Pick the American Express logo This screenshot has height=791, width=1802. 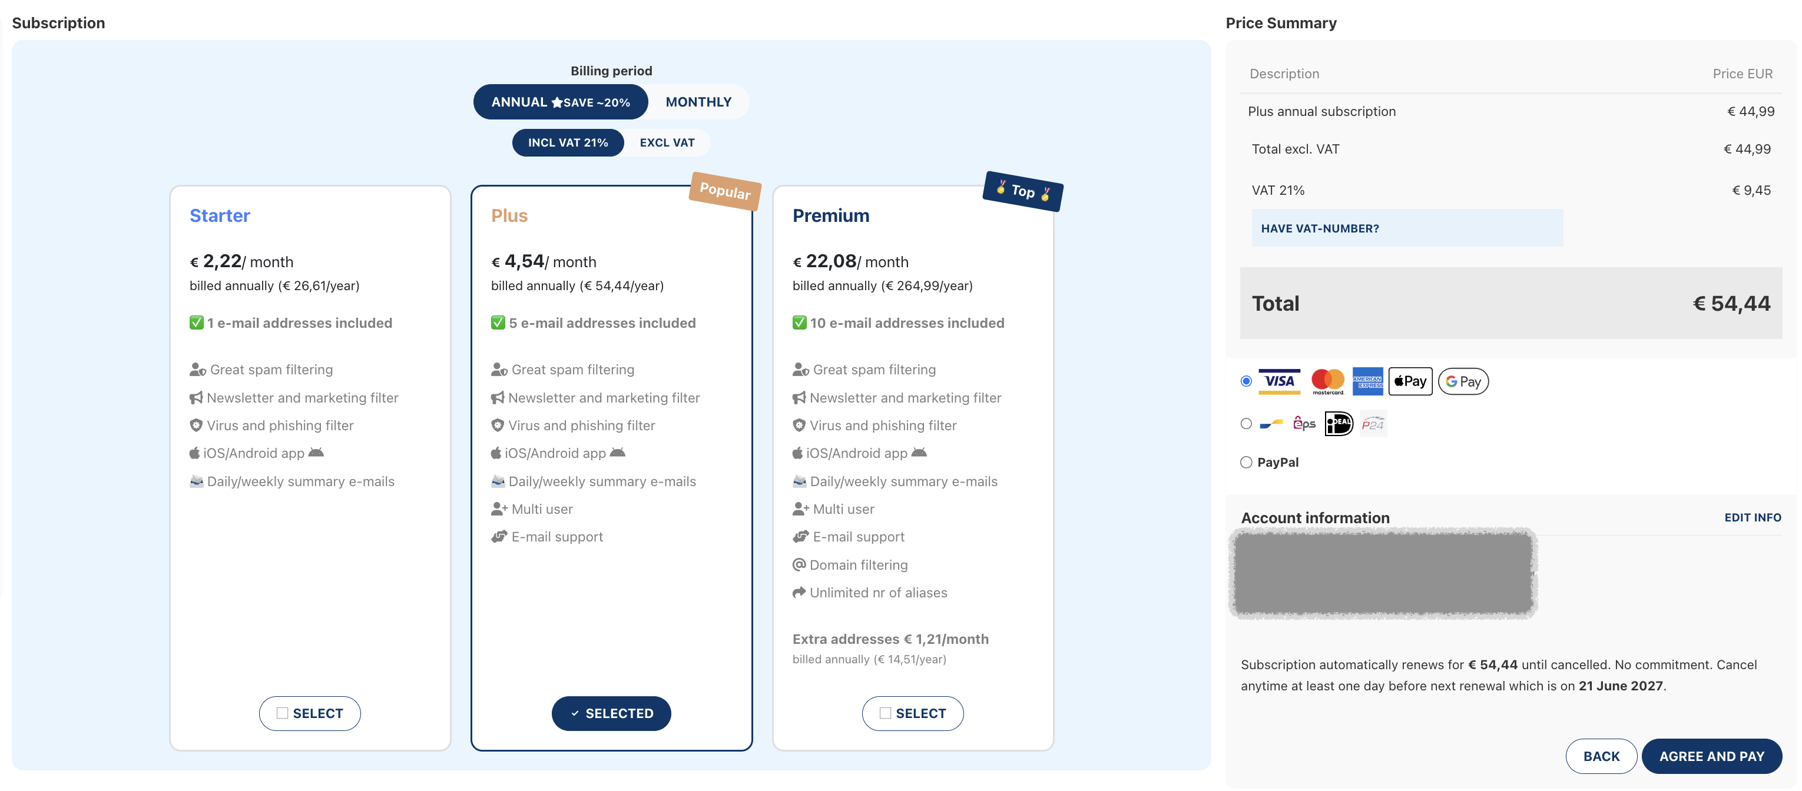tap(1367, 381)
